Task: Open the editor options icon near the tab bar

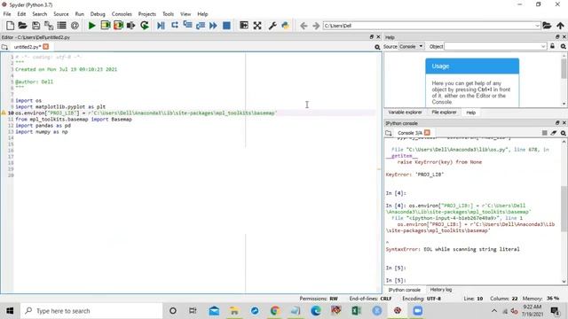Action: pos(377,47)
